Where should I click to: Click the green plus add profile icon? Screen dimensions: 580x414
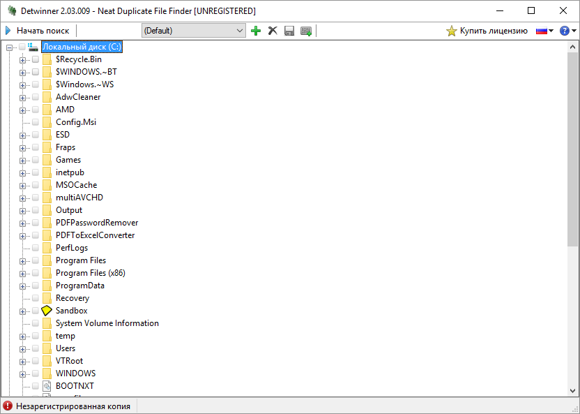pos(256,31)
